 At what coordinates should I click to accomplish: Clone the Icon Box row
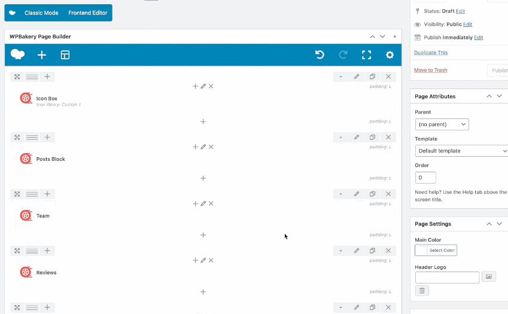373,77
